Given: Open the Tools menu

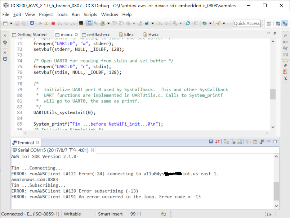Looking at the screenshot, I should pos(62,14).
